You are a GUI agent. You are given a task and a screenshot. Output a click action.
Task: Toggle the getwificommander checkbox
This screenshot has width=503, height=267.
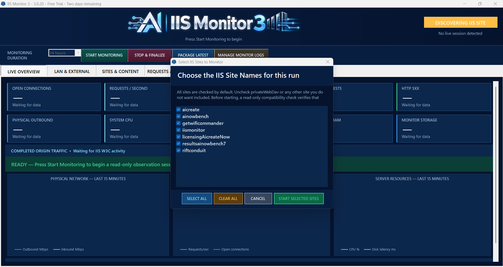(x=178, y=123)
